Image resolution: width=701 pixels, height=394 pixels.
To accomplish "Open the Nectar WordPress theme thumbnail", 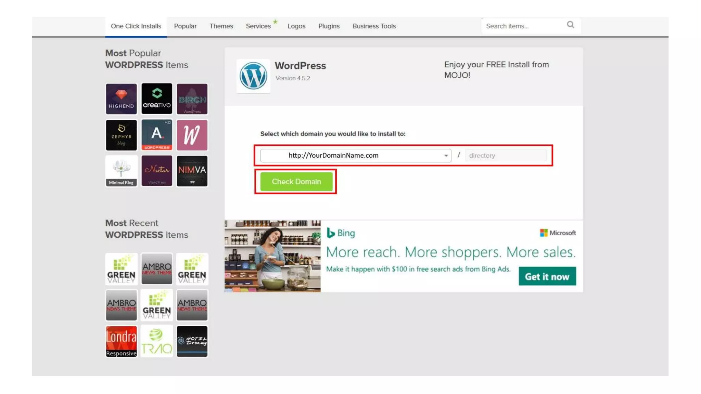I will point(157,171).
